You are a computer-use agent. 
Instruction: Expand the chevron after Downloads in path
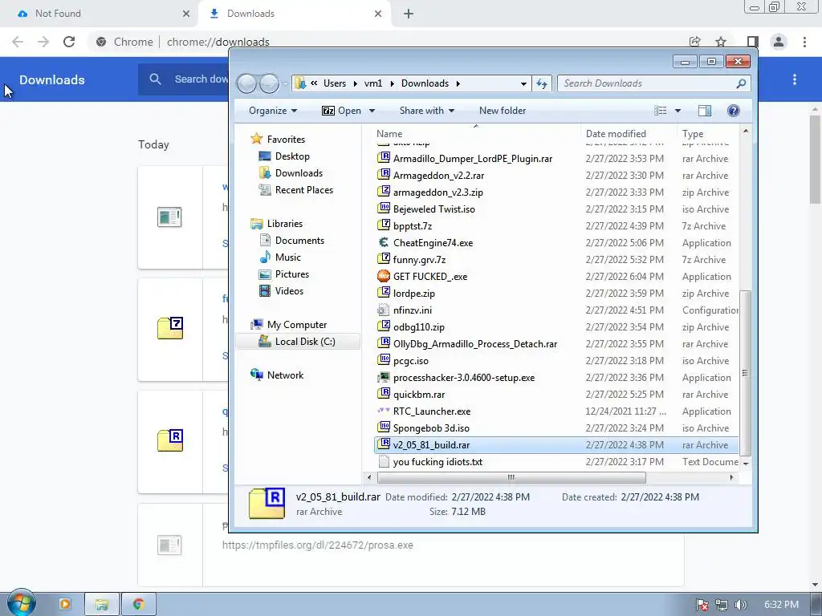[458, 83]
